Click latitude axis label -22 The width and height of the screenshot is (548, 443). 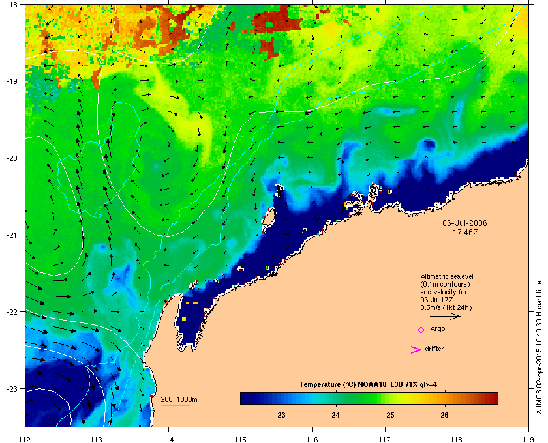tap(12, 311)
